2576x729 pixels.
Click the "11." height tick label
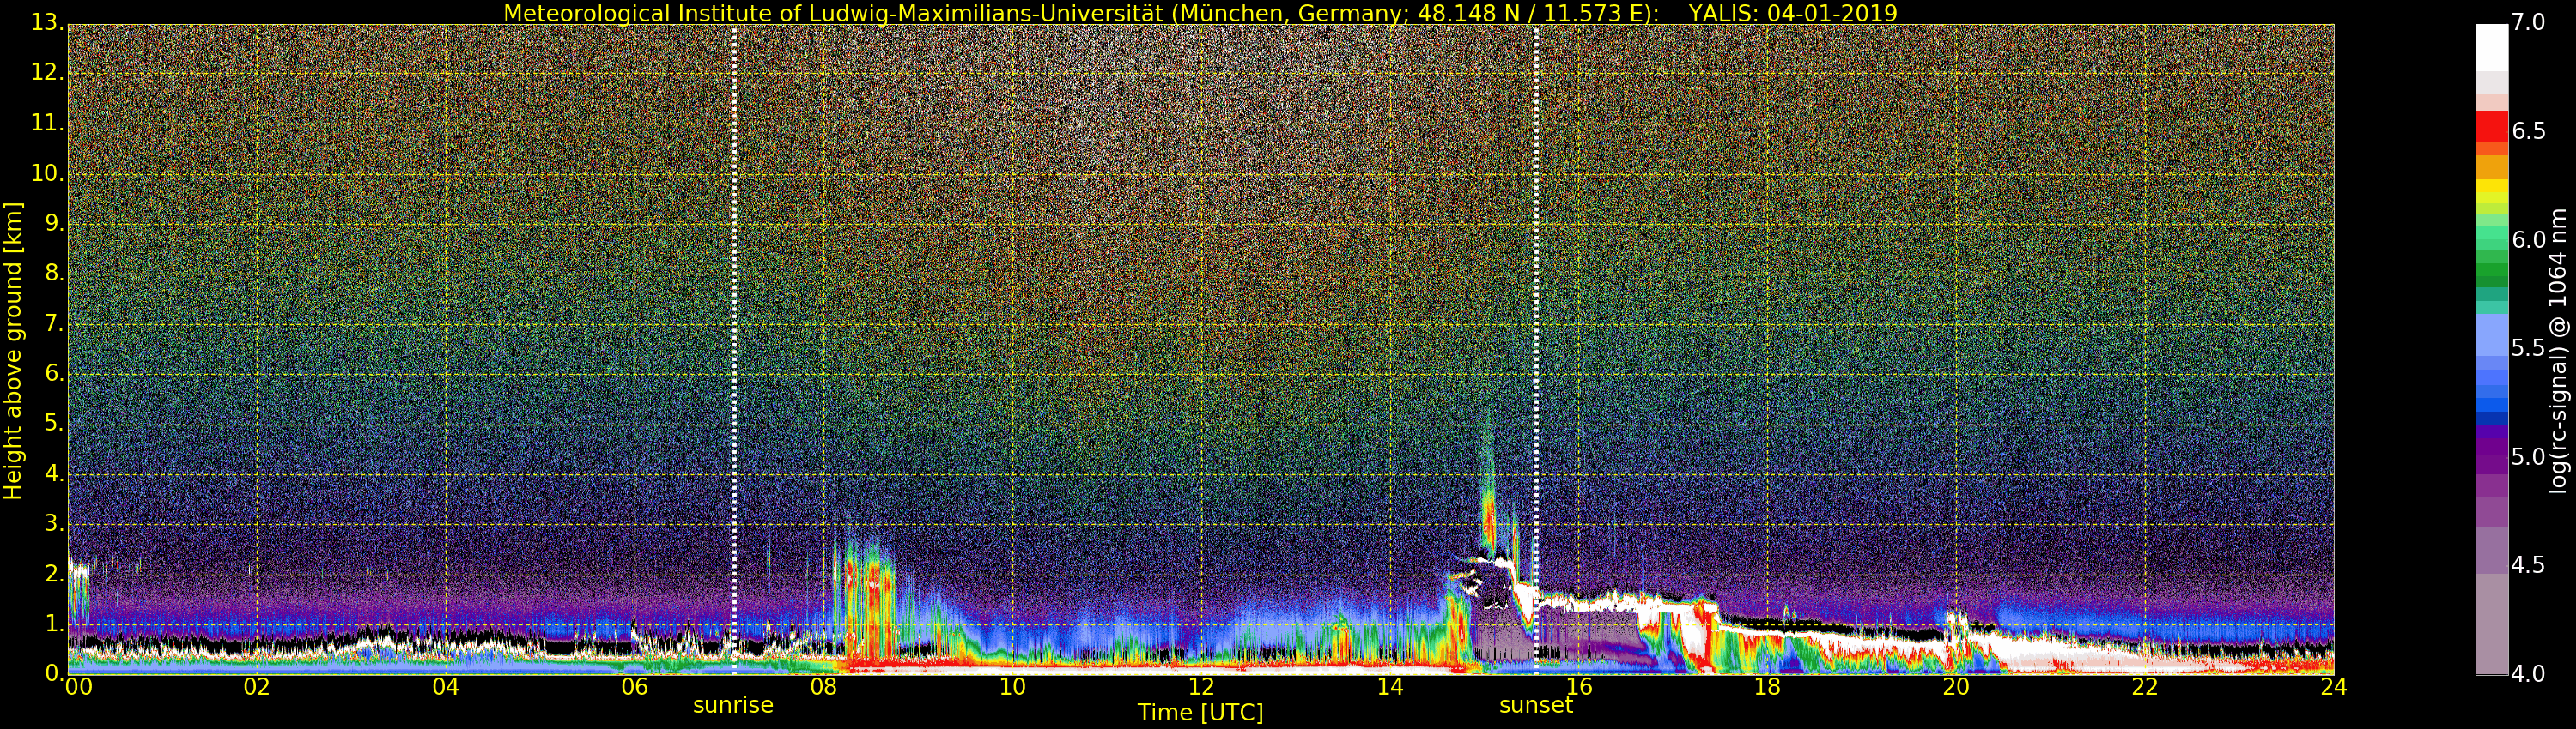click(x=46, y=123)
